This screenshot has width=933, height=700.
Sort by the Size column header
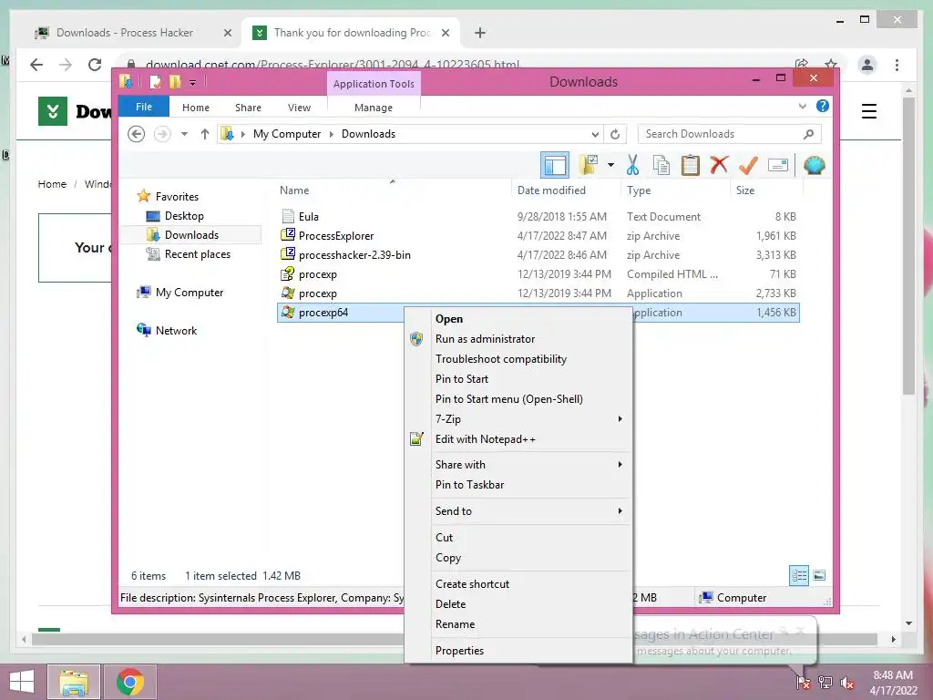tap(745, 190)
